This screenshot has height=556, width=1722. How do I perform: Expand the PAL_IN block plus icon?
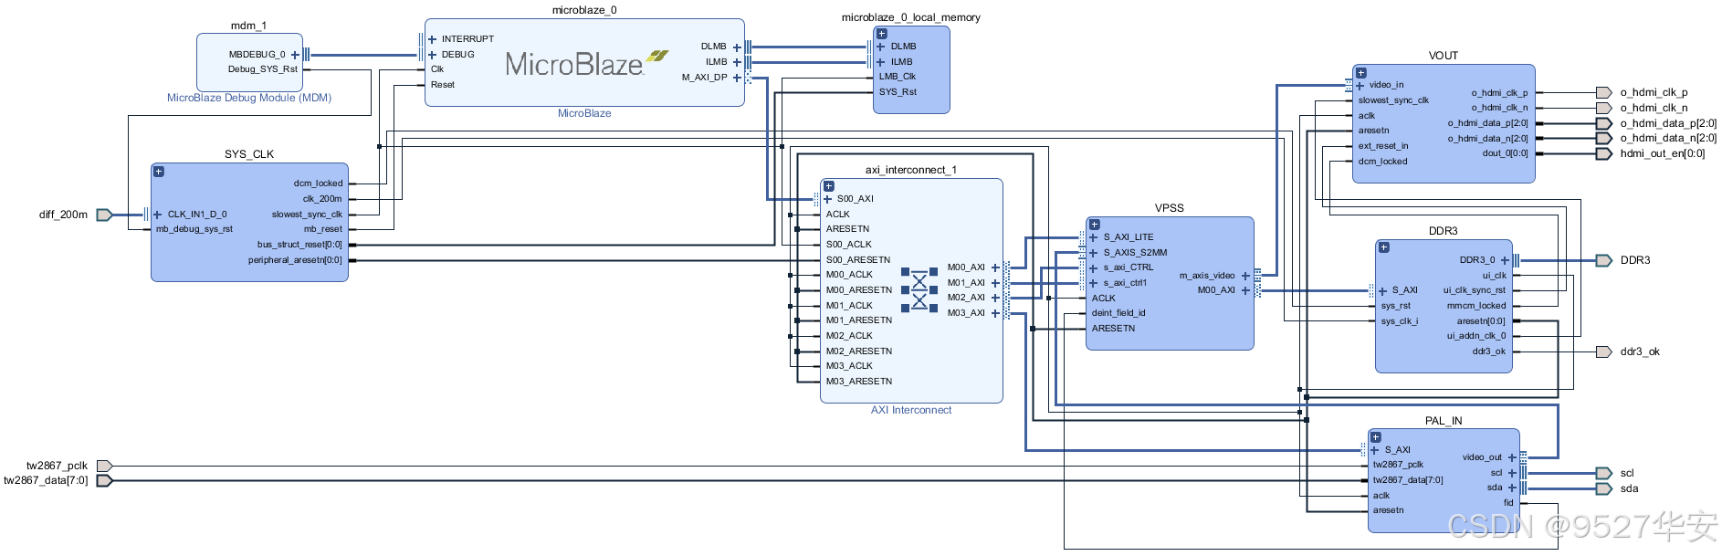(1377, 437)
